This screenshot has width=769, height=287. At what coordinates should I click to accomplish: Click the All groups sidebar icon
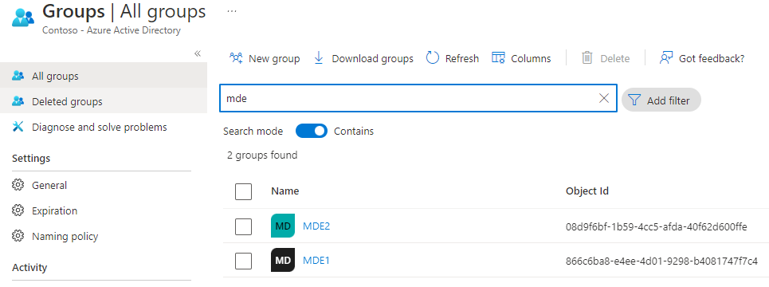18,76
